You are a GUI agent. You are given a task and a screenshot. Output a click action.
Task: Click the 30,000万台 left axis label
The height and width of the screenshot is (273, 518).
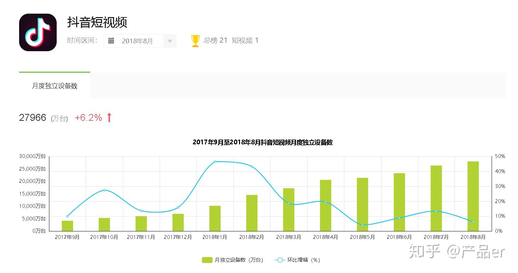(32, 156)
